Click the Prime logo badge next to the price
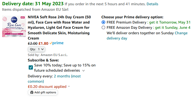Image resolution: width=195 pixels, height=97 pixels. coord(57,43)
